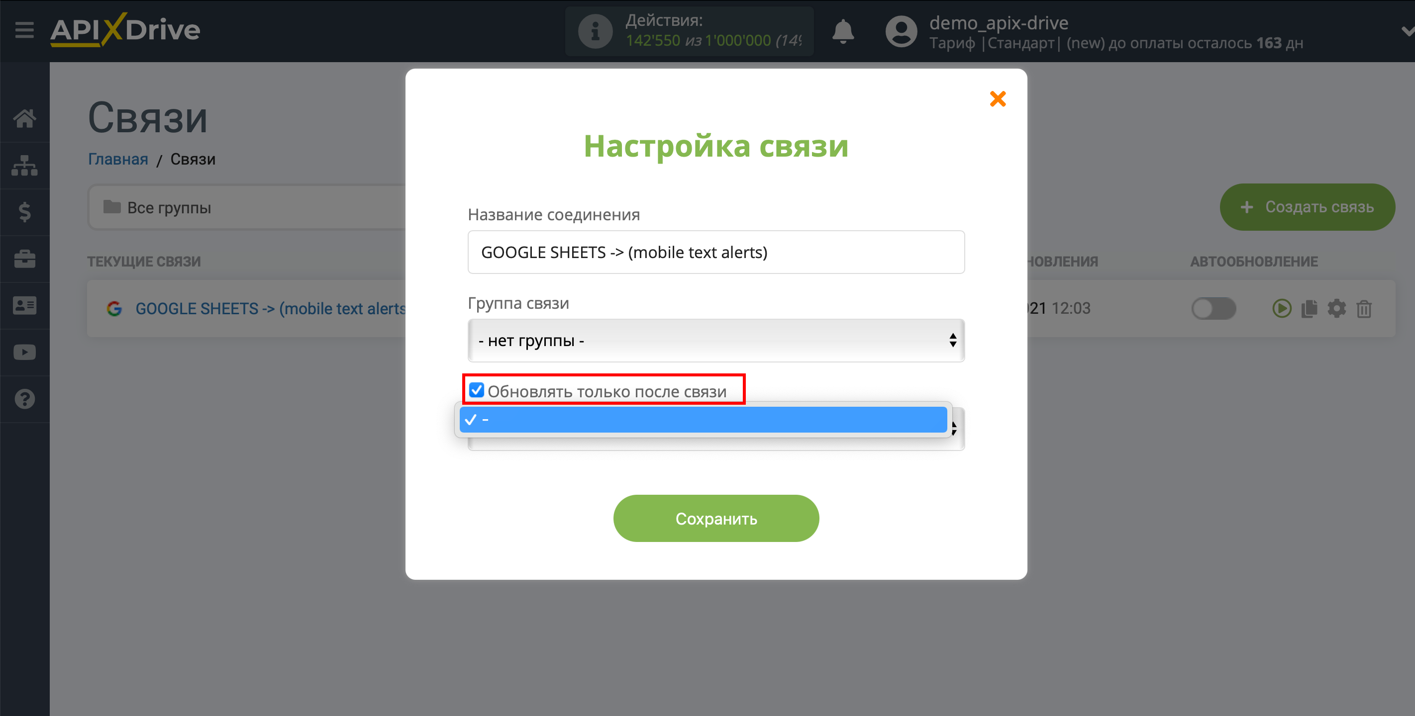Click the 'Сохранить' save button

click(716, 518)
